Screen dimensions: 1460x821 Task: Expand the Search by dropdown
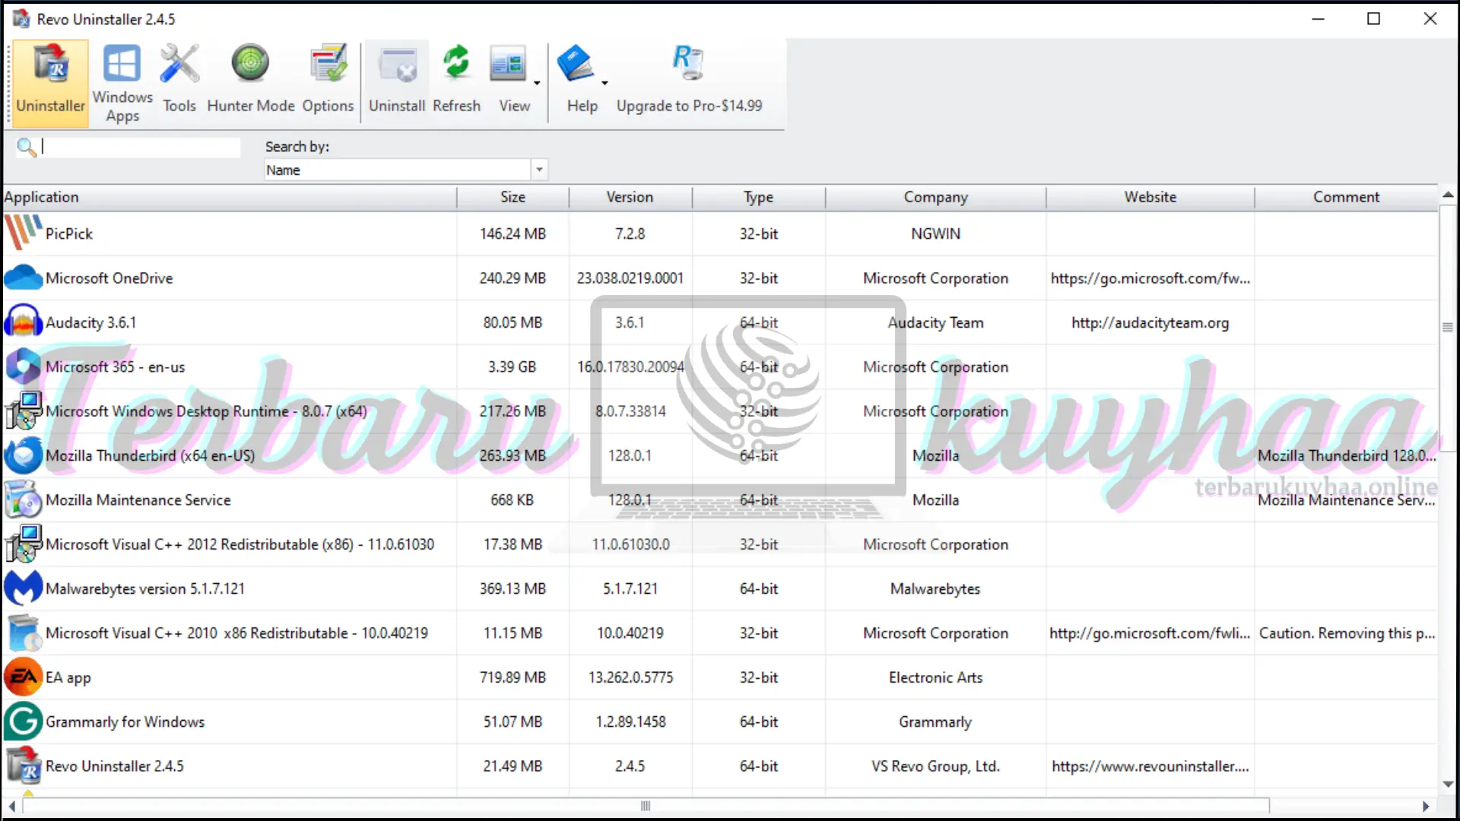[538, 169]
